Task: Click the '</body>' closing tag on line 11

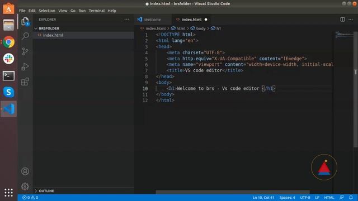Action: (x=165, y=94)
